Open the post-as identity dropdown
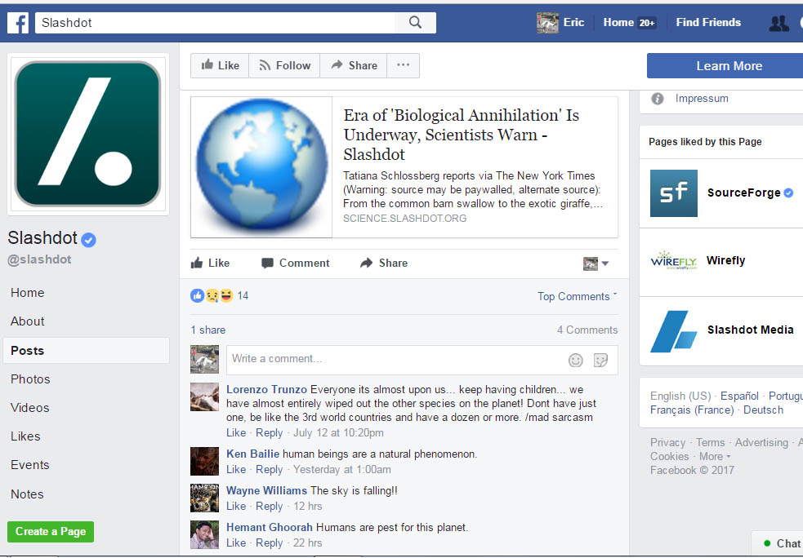Viewport: 803px width, 558px height. 596,264
